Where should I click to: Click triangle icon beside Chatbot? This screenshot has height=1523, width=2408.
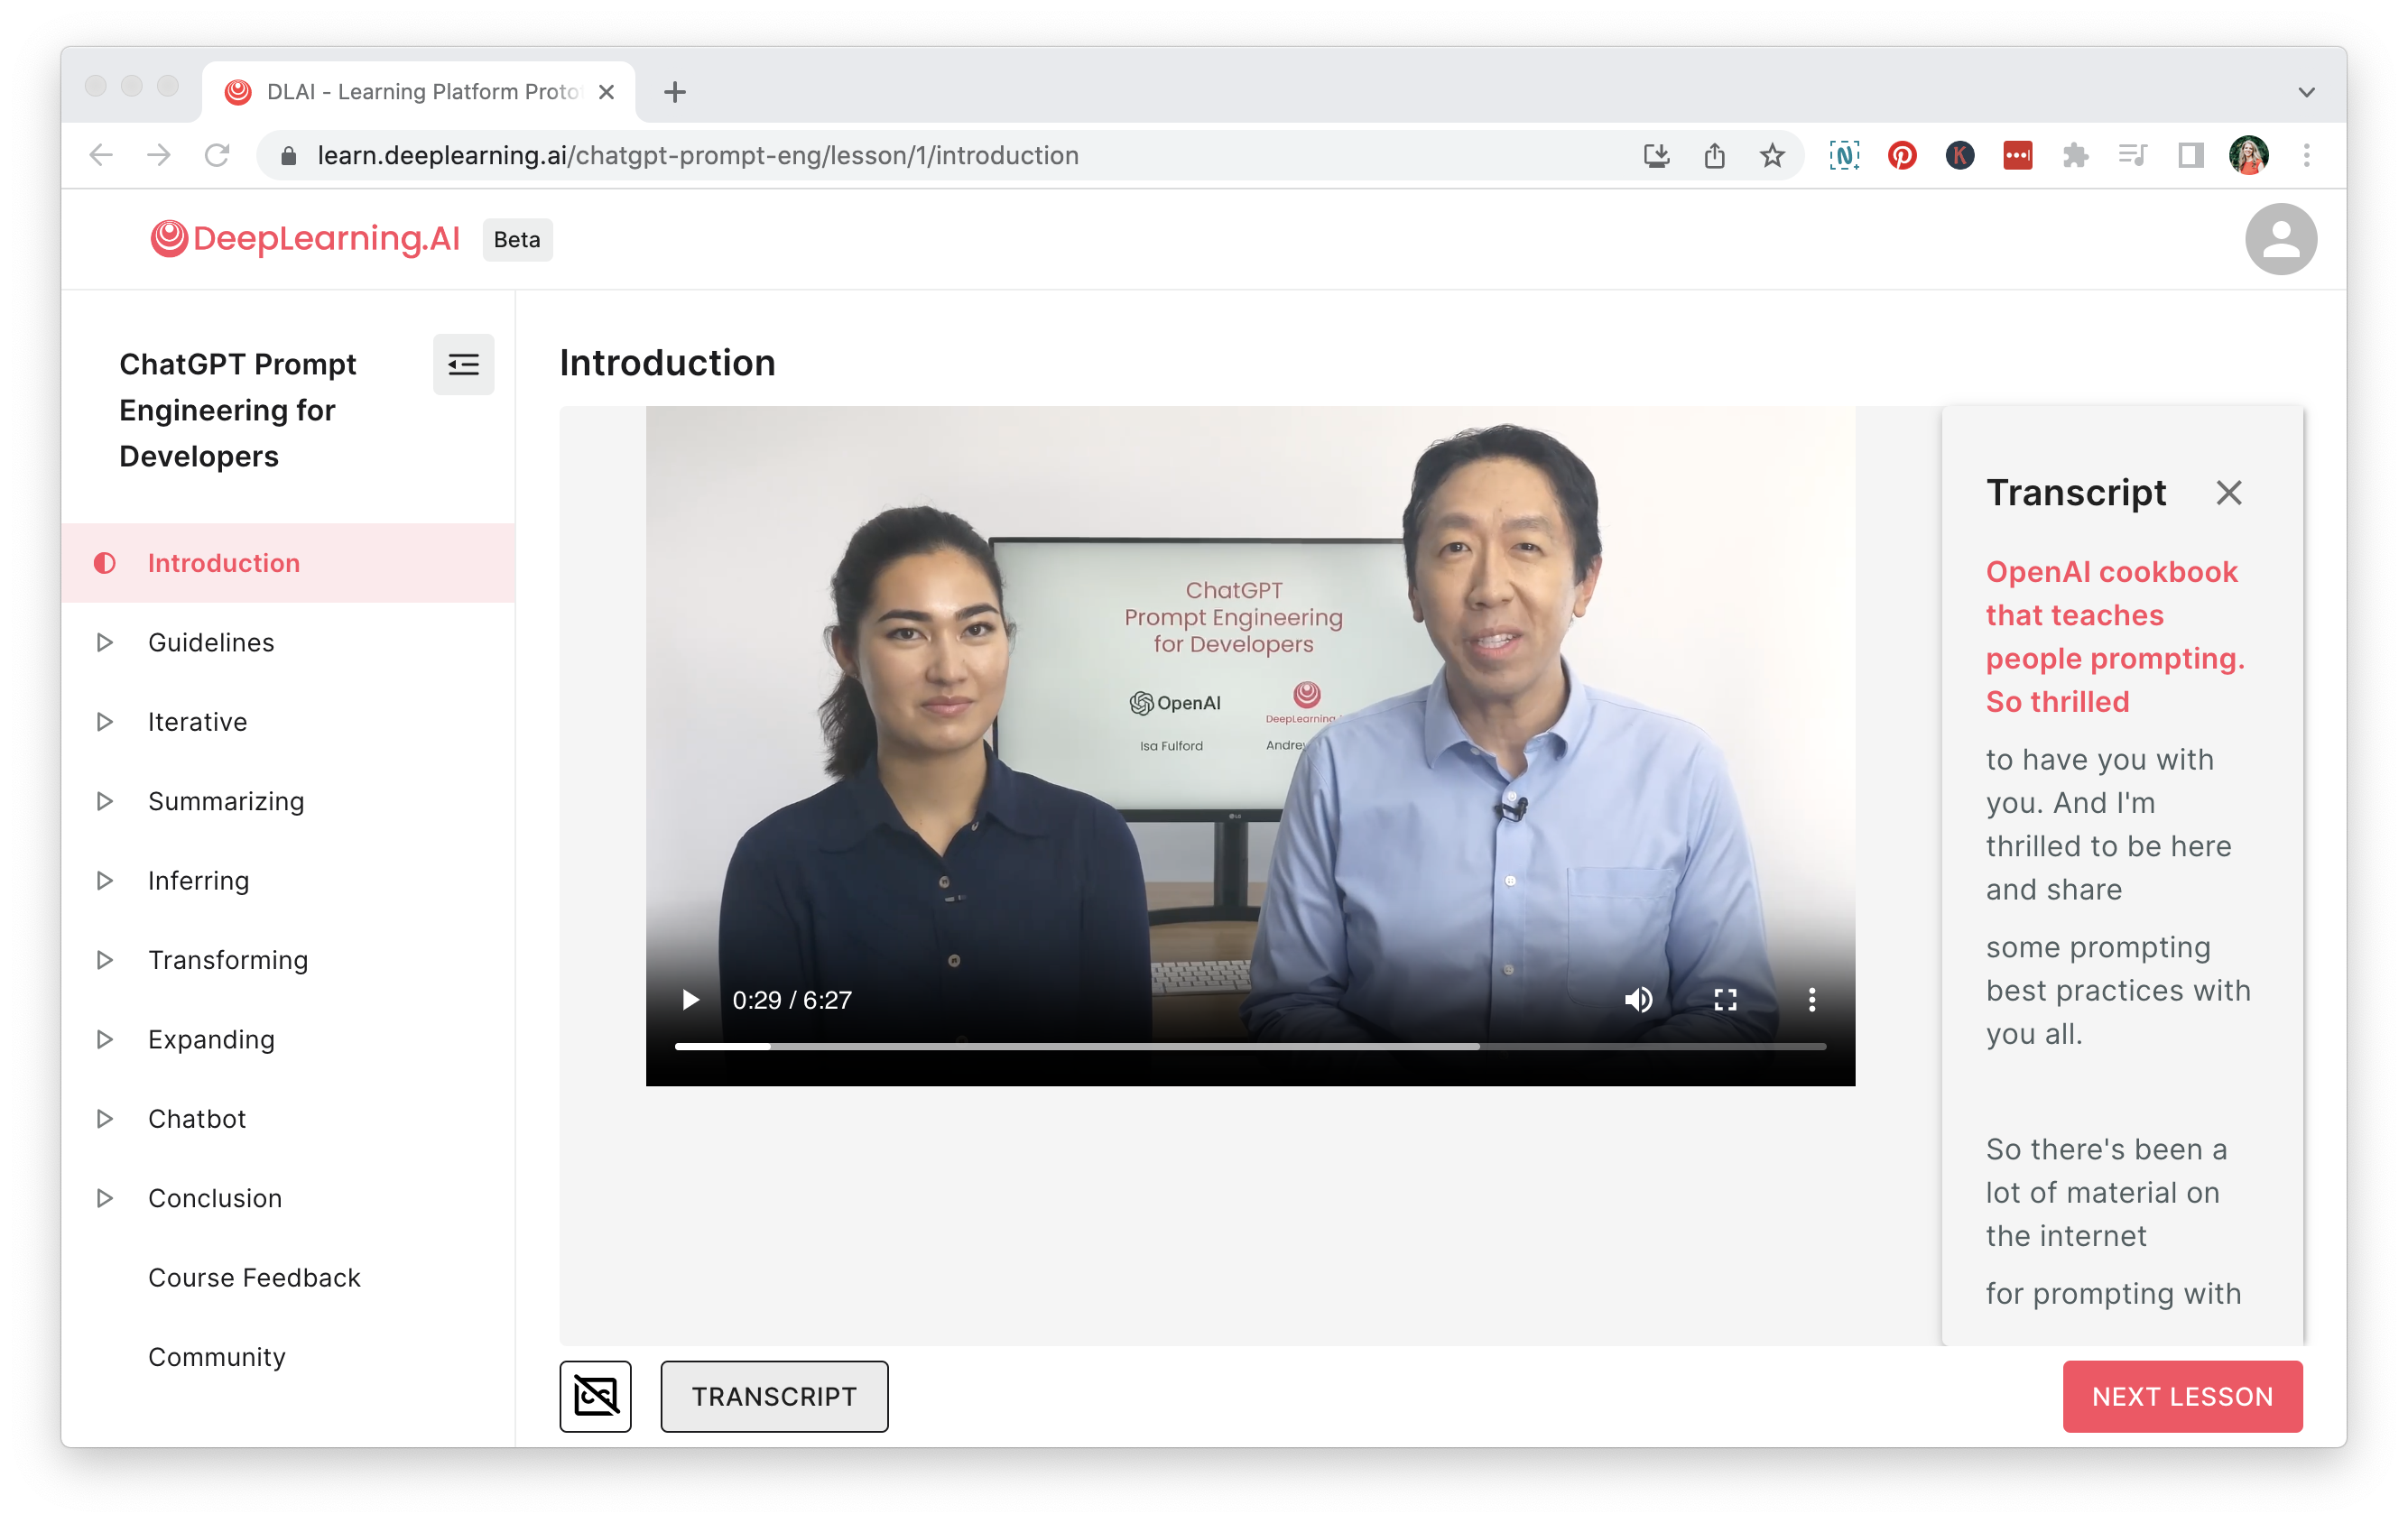click(104, 1118)
